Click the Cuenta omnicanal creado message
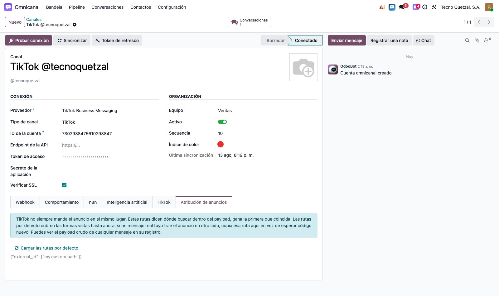The width and height of the screenshot is (499, 296). coord(366,73)
